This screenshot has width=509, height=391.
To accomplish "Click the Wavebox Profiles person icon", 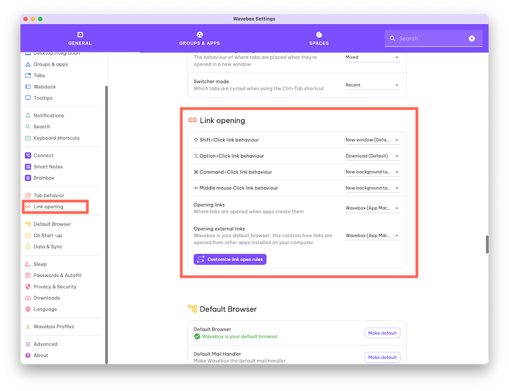I will pos(28,327).
